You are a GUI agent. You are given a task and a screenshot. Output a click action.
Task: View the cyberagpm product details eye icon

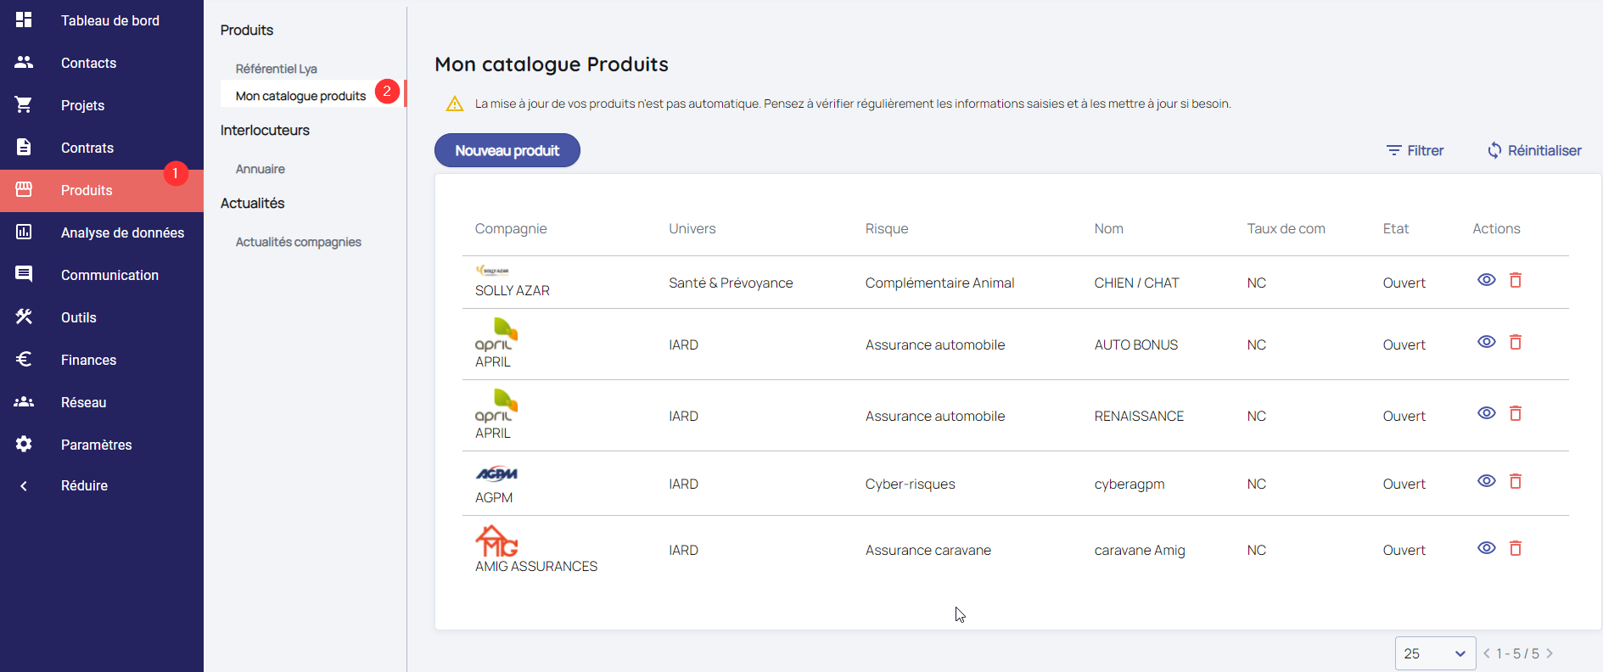(x=1486, y=481)
